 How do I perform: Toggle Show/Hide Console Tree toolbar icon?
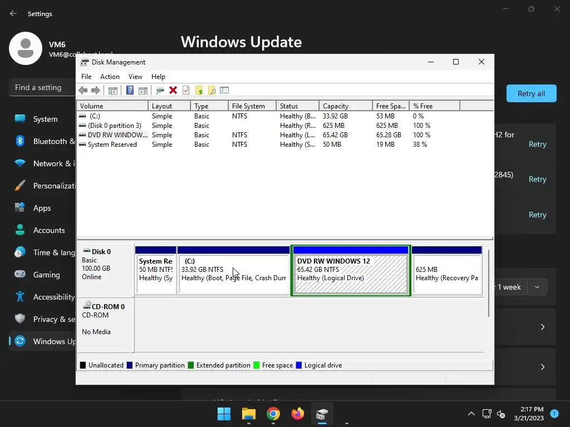tap(113, 91)
